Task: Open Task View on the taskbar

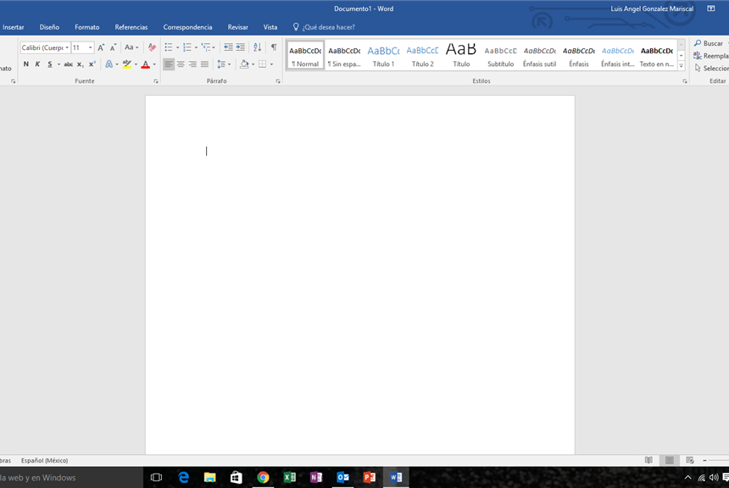Action: tap(157, 477)
